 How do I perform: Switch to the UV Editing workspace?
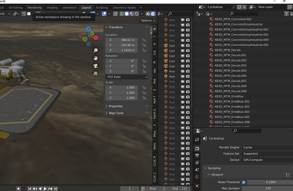tap(16, 8)
